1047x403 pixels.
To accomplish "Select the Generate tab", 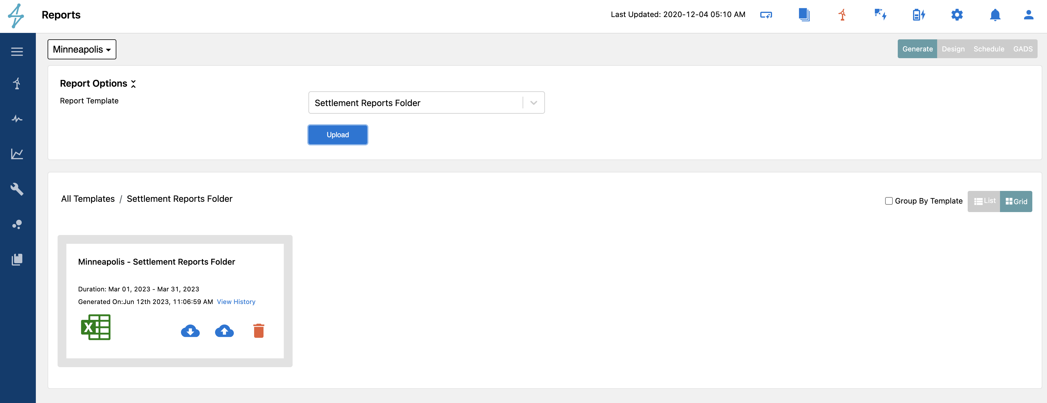I will tap(917, 49).
